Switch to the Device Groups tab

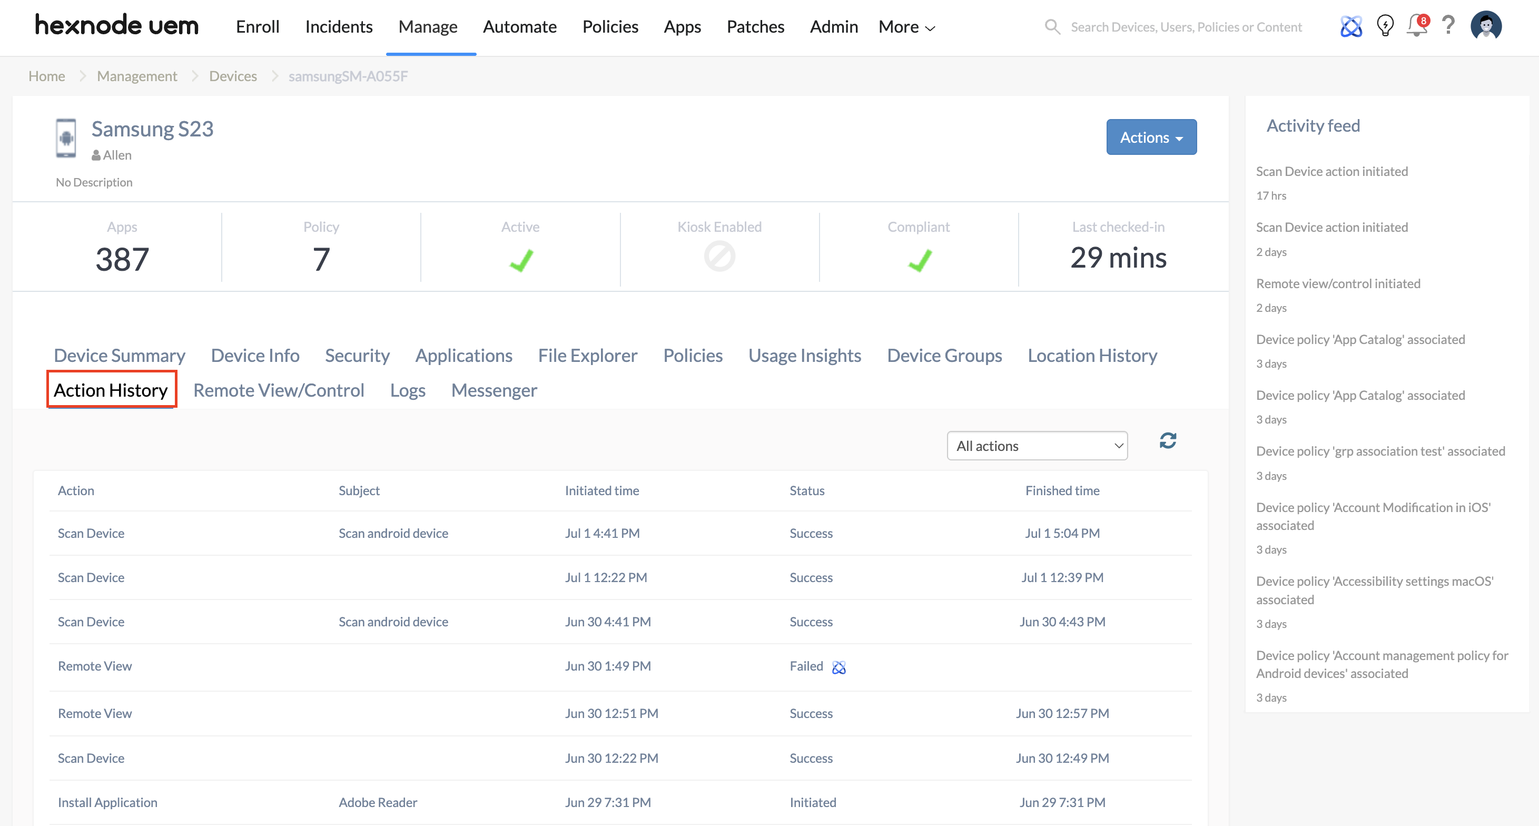(944, 356)
